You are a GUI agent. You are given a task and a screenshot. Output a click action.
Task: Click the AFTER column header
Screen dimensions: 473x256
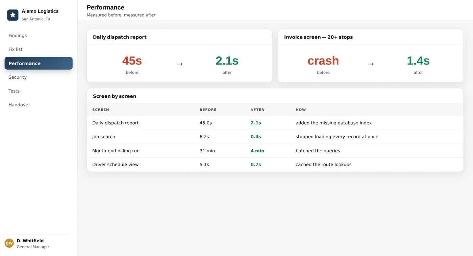(257, 110)
